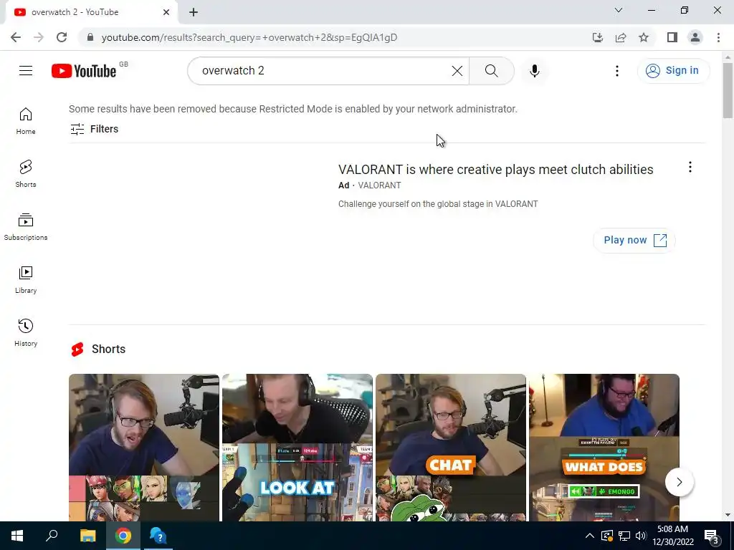
Task: Open the Filters options
Action: pyautogui.click(x=94, y=129)
